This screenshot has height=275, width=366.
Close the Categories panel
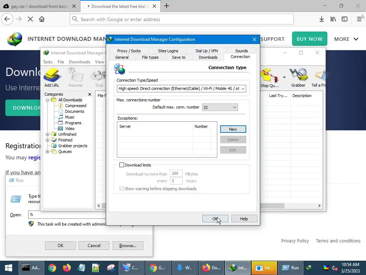[90, 94]
